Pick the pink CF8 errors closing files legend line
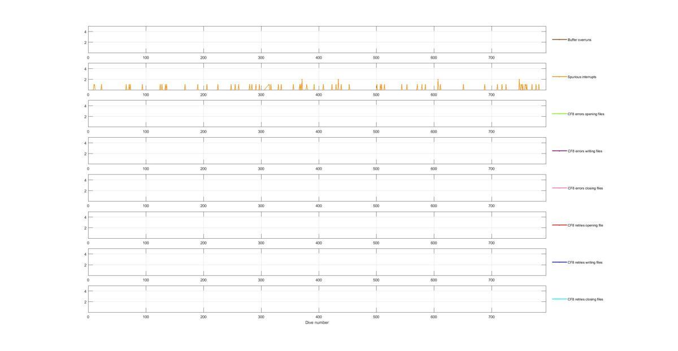 [559, 188]
